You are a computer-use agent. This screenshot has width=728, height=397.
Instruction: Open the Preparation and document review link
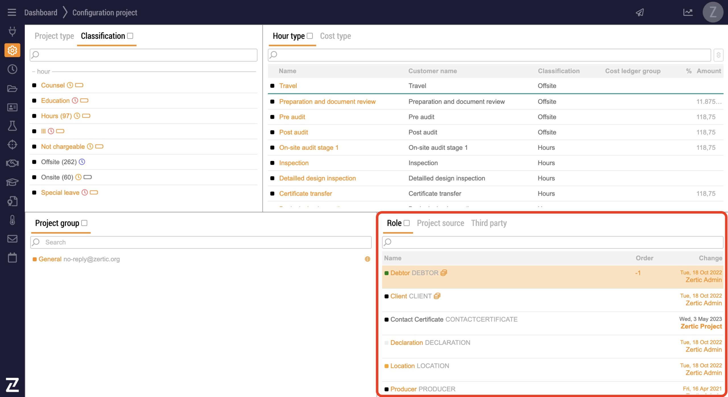(x=327, y=102)
